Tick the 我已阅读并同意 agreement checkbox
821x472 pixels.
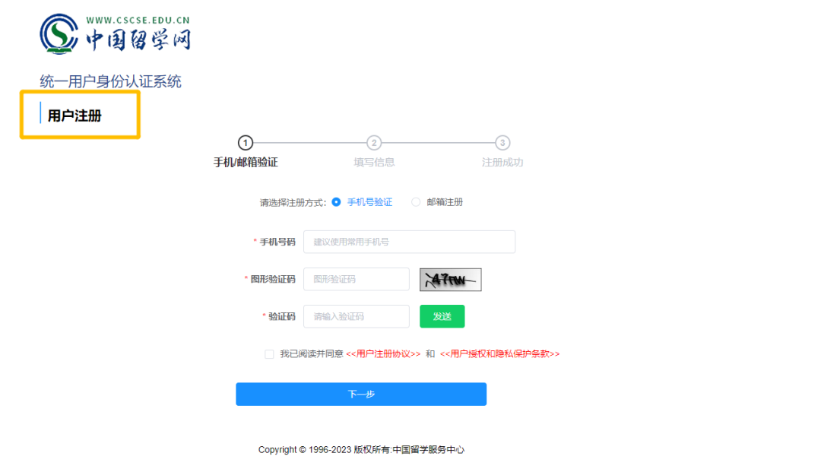(x=269, y=354)
